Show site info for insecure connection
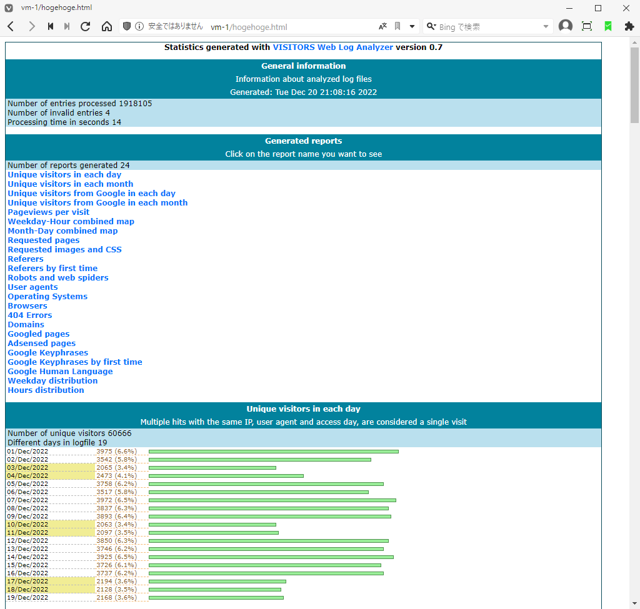 pos(139,26)
